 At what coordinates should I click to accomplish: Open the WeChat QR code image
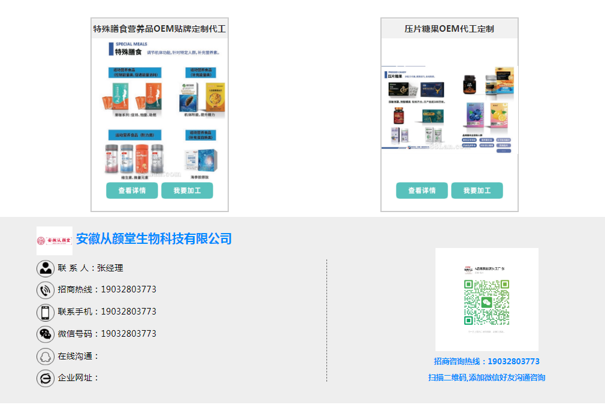(486, 300)
